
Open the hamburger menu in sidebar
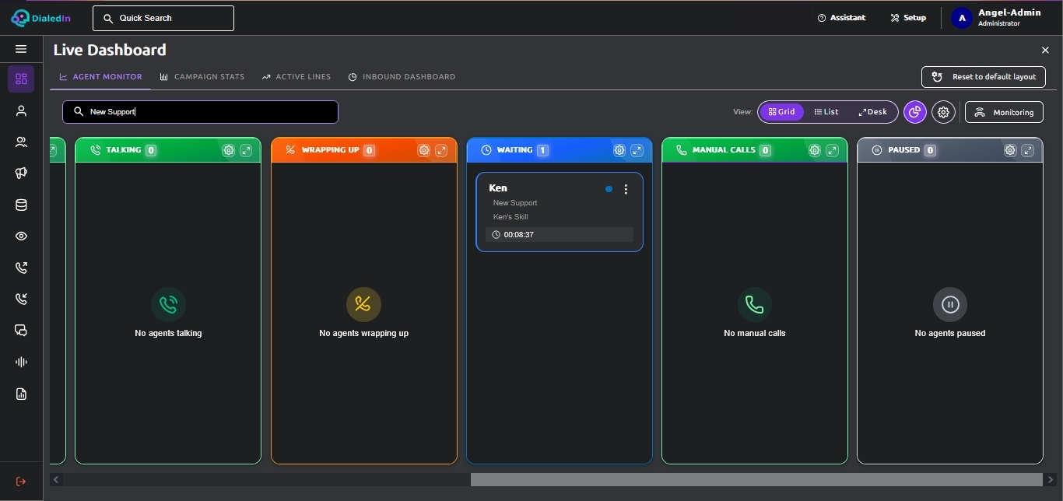[x=21, y=49]
